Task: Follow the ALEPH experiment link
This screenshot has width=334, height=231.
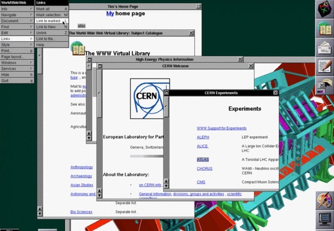Action: point(203,137)
